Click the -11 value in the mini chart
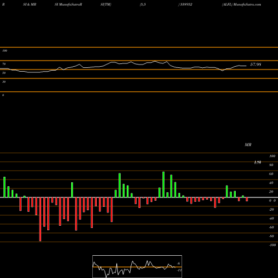278x278 pixels. (x=179, y=270)
